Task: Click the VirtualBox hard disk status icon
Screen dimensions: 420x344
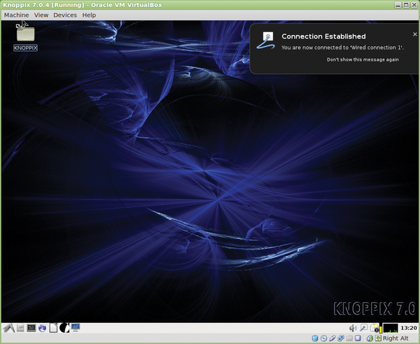Action: (314, 338)
